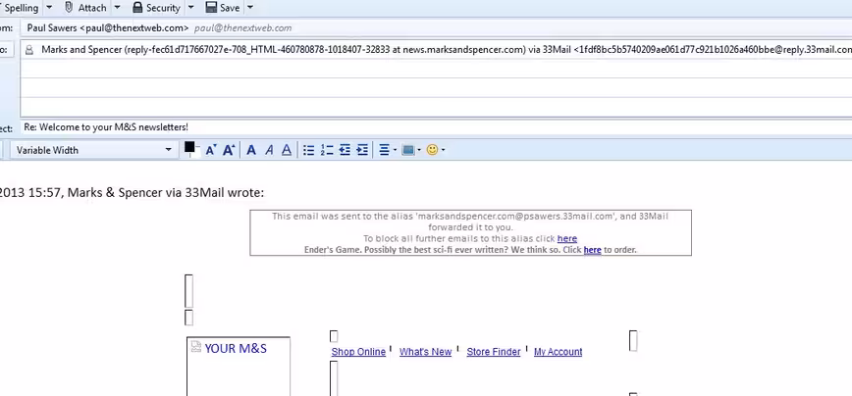852x396 pixels.
Task: Click the Security padlock button
Action: [x=156, y=8]
